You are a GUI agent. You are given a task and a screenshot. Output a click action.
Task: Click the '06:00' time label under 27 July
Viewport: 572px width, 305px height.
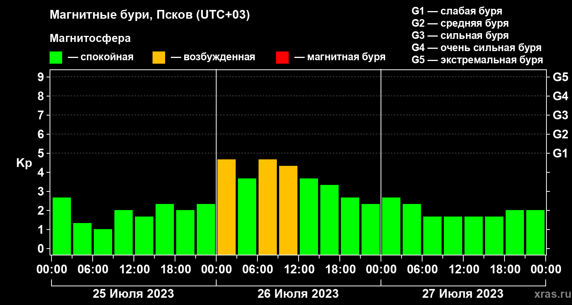coord(422,270)
